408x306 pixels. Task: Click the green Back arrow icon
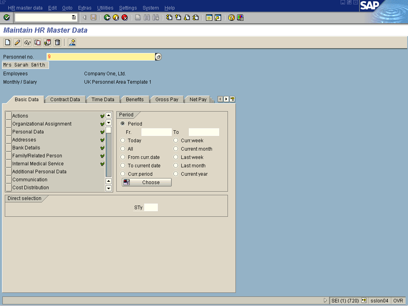[x=107, y=18]
